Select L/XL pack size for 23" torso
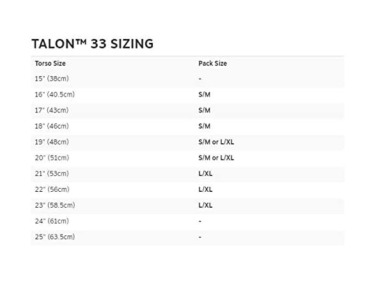The height and width of the screenshot is (282, 376). [205, 205]
